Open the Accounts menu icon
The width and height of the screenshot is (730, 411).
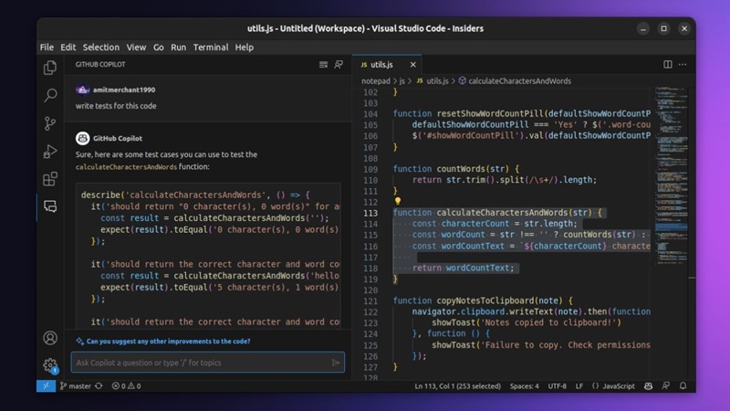50,338
